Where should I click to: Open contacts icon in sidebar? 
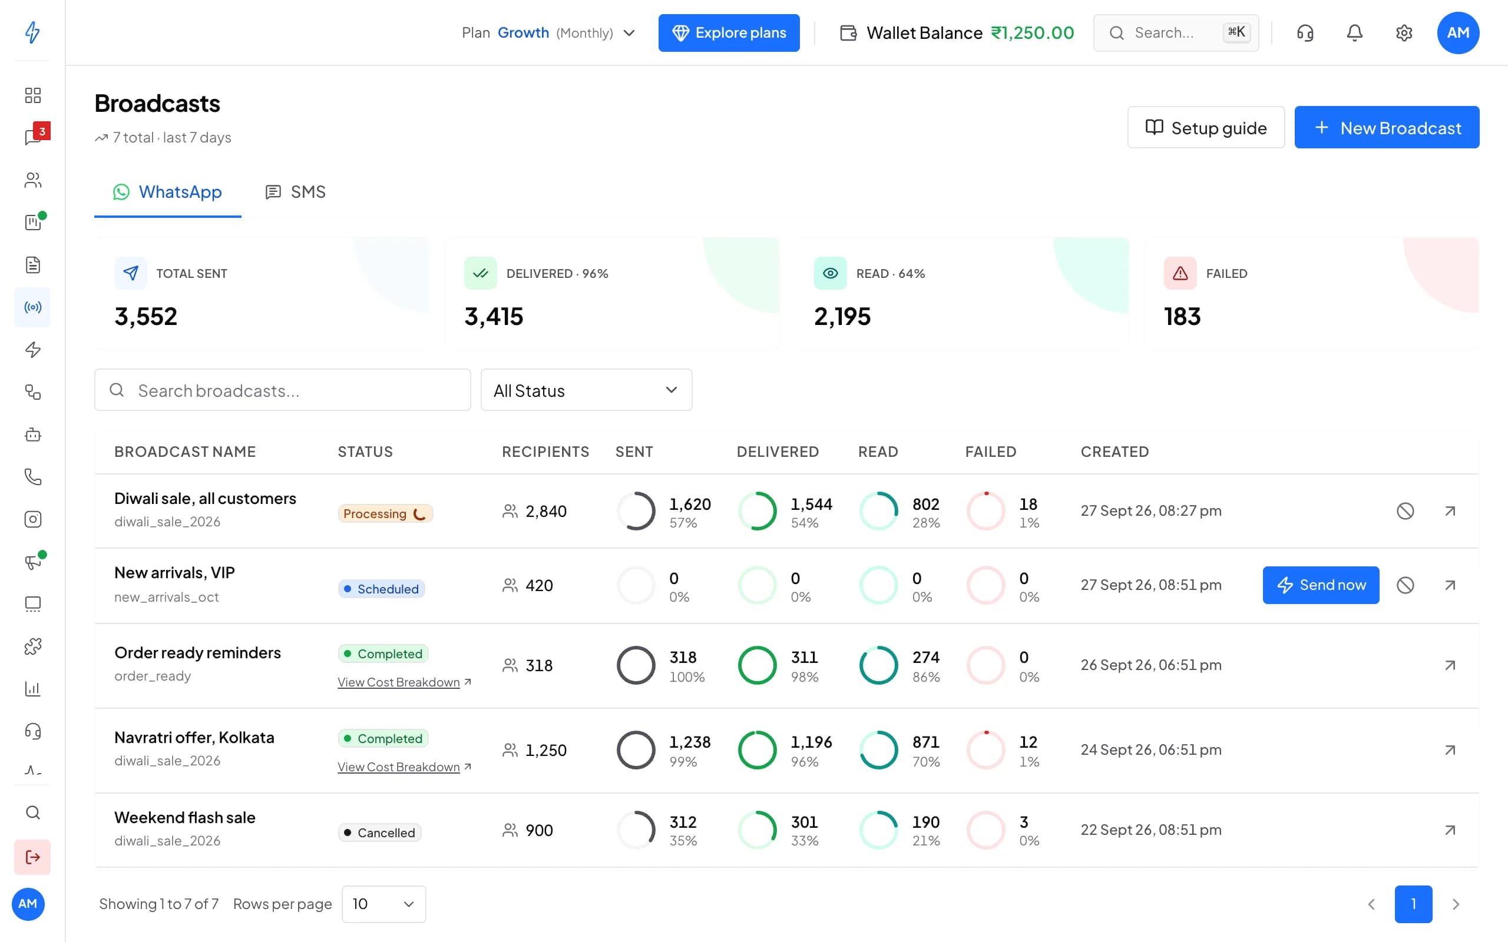(x=32, y=180)
